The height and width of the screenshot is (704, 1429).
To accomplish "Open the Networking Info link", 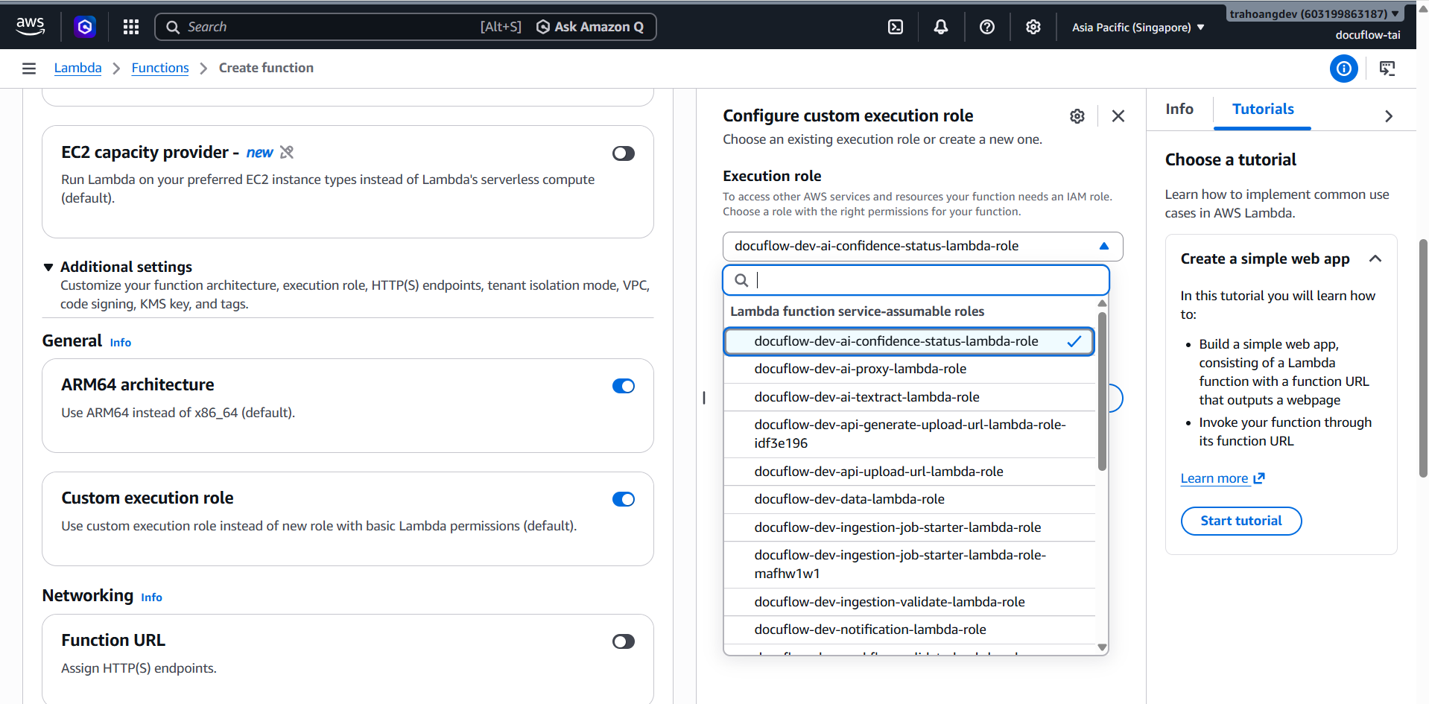I will [x=151, y=597].
